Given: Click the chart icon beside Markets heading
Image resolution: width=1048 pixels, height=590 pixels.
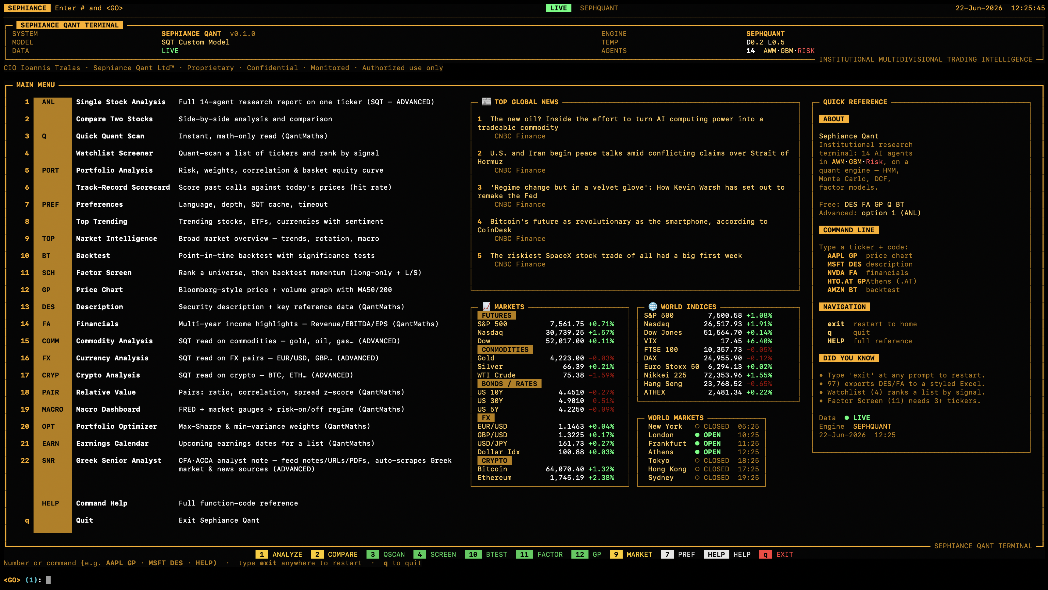Looking at the screenshot, I should click(x=486, y=306).
